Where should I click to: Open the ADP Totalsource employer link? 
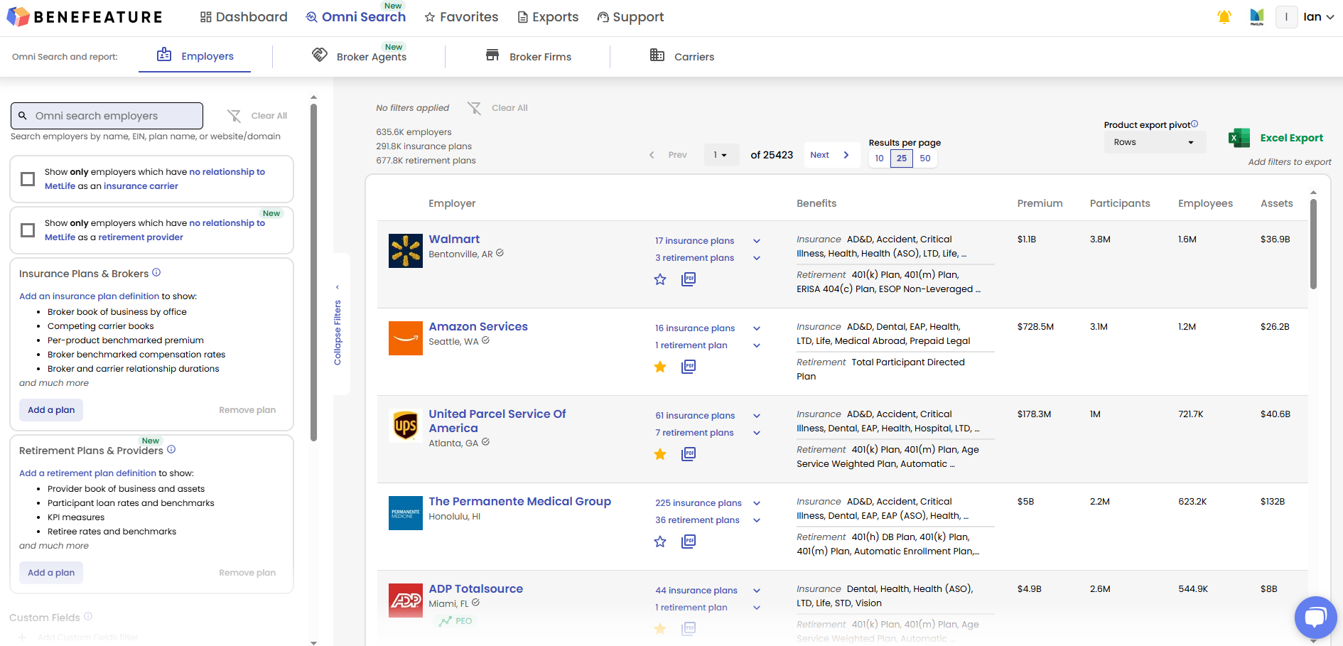(x=475, y=589)
